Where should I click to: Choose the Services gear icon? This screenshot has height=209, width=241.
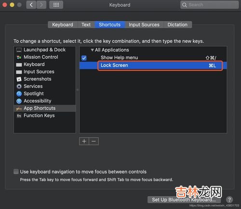(x=19, y=86)
